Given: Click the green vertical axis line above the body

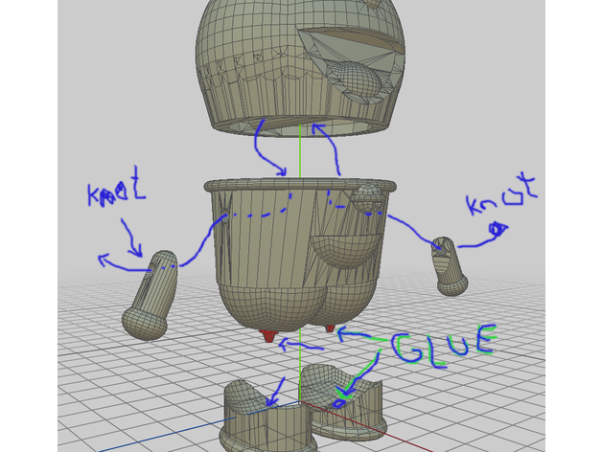Looking at the screenshot, I should point(299,153).
